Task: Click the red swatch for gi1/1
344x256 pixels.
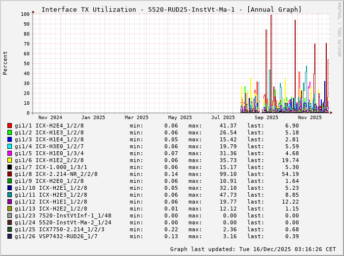Action: click(9, 126)
